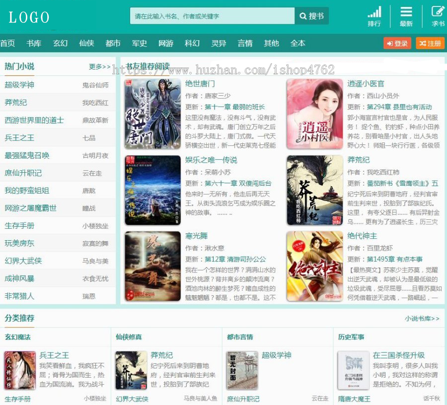Click the 在三国杀怪升级 title link
Screen dimensions: 447x405
click(x=398, y=355)
